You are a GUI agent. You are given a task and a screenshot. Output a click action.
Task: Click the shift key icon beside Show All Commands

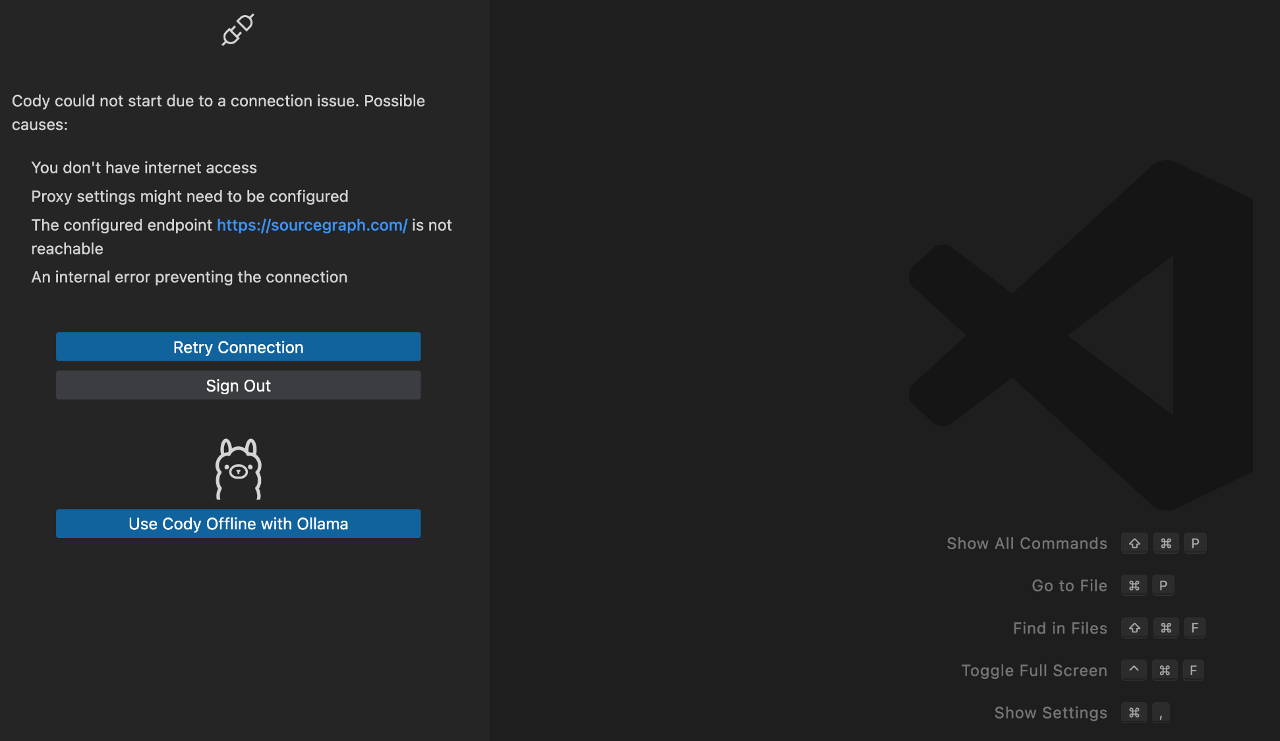tap(1134, 543)
